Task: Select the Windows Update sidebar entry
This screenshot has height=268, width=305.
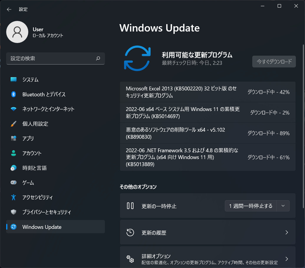Action: 55,227
